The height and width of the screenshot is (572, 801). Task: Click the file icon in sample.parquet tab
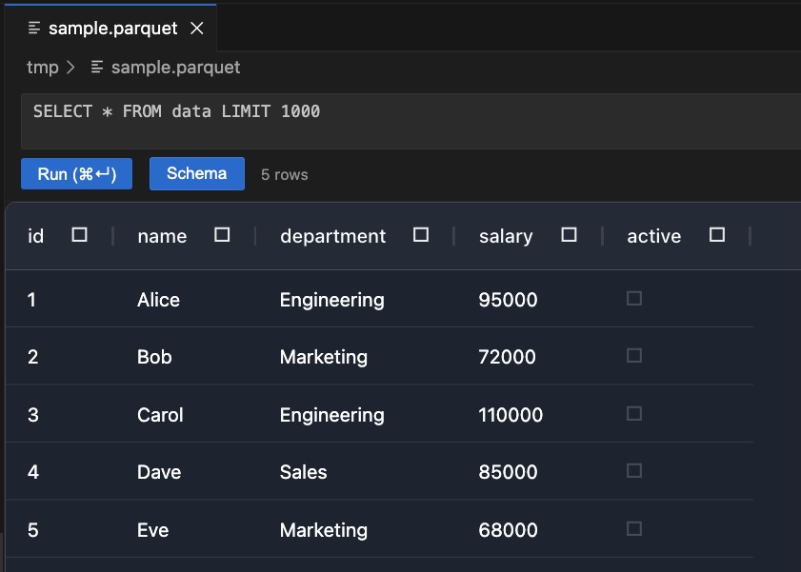coord(34,28)
